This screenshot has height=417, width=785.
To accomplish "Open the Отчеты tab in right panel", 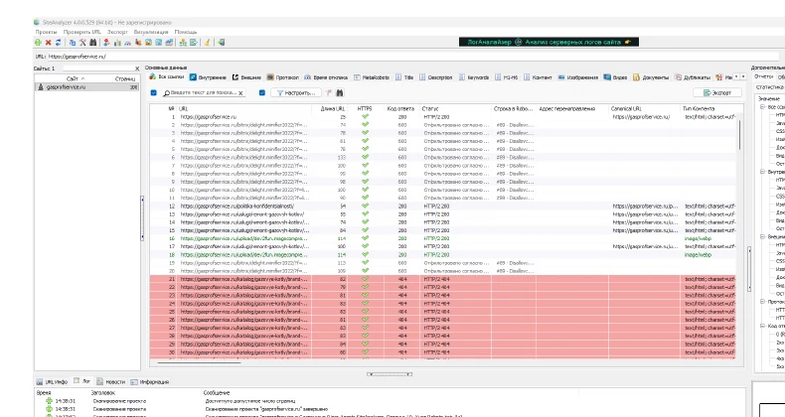I will [763, 76].
